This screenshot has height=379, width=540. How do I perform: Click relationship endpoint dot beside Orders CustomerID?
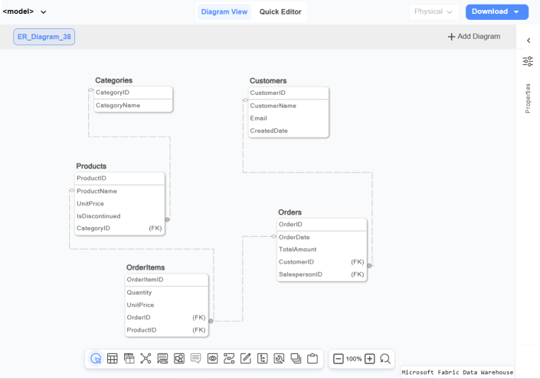point(369,266)
